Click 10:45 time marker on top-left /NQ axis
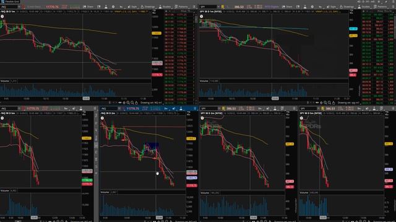 (86, 99)
